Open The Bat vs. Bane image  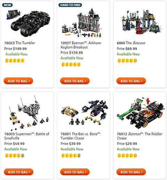coord(85,112)
